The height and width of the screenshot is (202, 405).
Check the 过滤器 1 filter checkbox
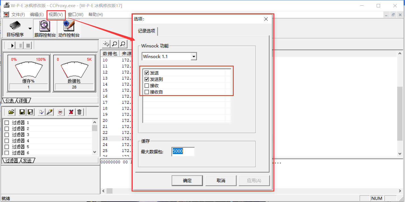(7, 122)
